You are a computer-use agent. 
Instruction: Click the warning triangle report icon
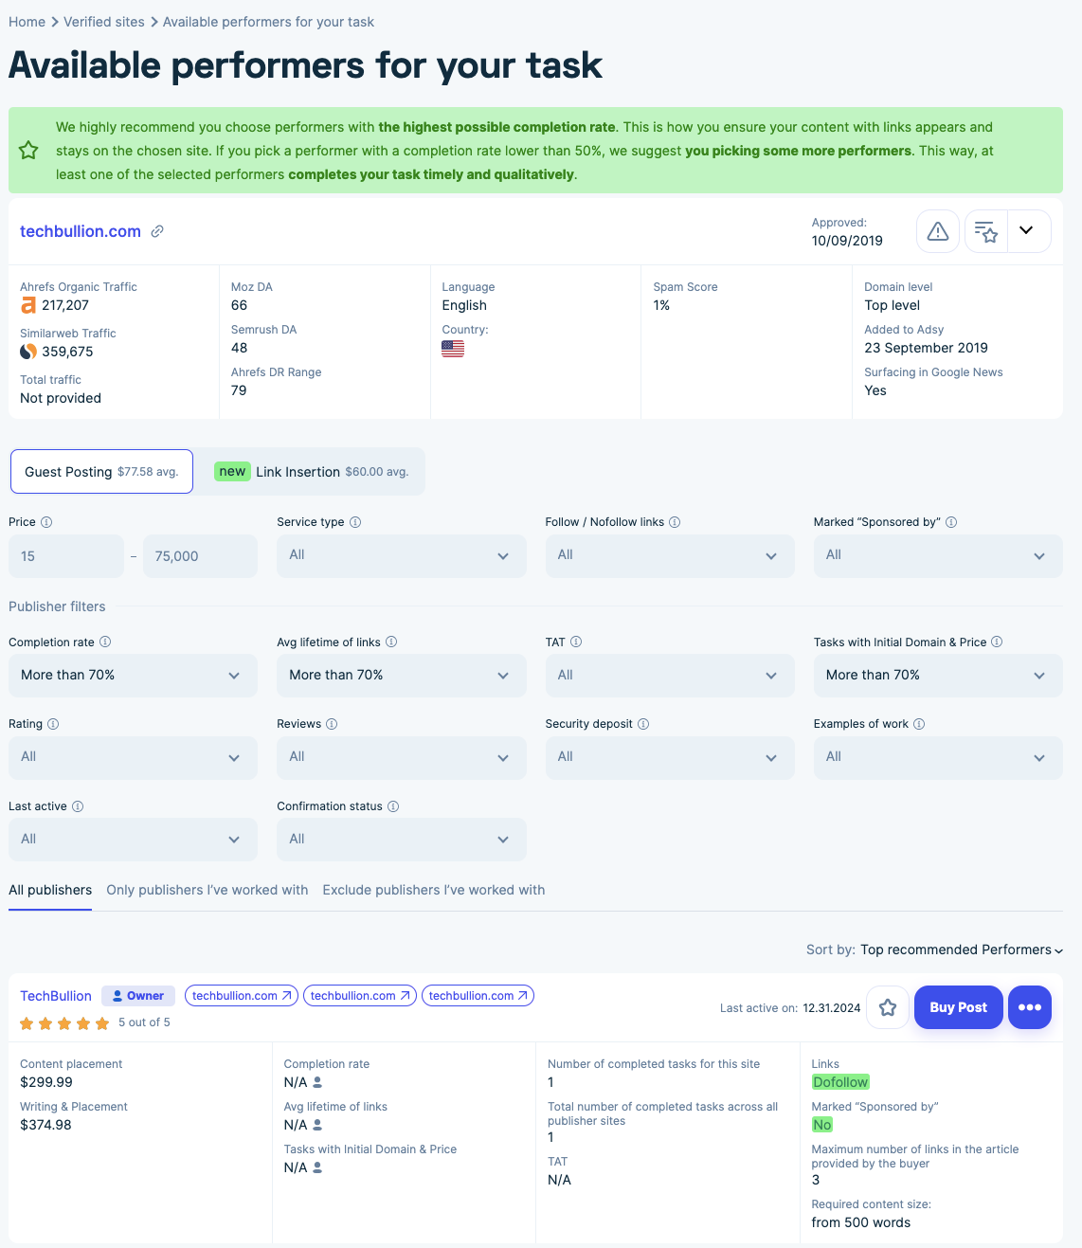937,231
